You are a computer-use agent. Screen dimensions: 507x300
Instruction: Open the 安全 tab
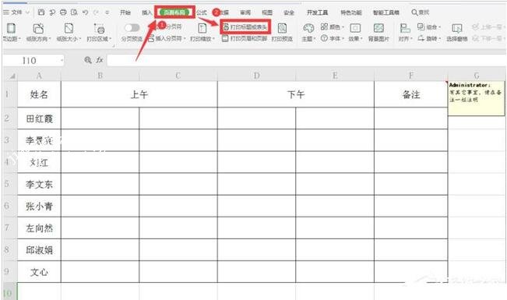tap(289, 12)
